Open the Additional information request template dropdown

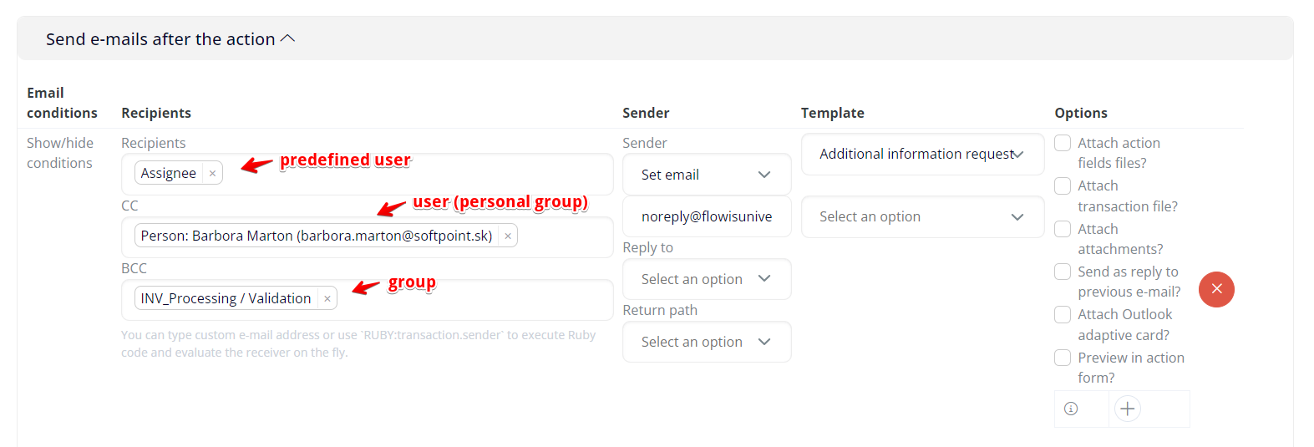922,154
